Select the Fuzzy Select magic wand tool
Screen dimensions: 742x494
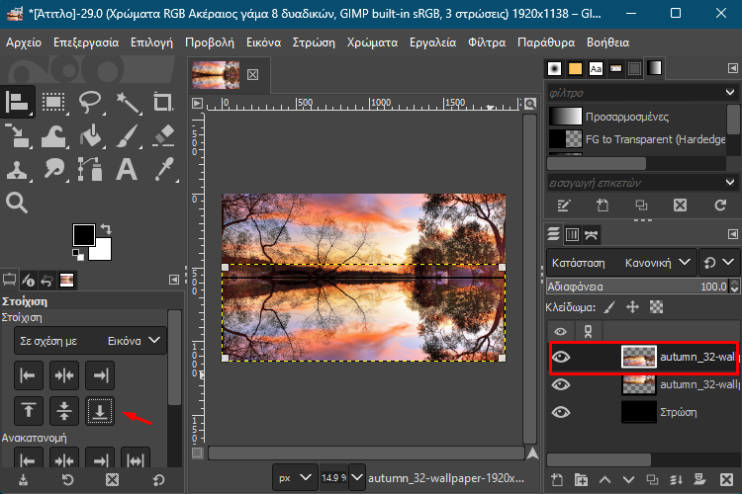coord(127,102)
